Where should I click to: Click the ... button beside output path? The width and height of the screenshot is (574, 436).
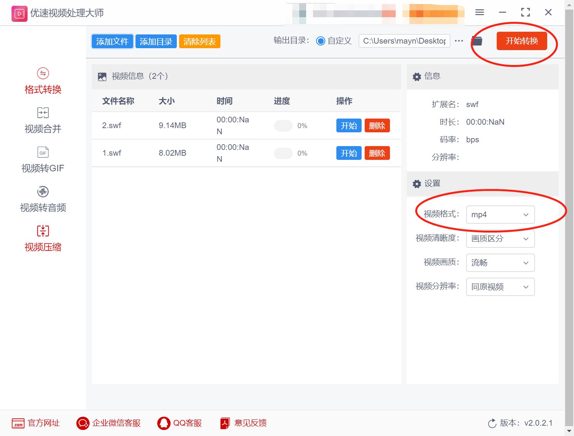coord(458,41)
